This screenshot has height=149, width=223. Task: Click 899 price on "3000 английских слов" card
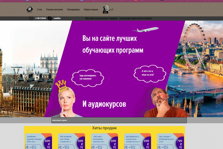[80, 141]
